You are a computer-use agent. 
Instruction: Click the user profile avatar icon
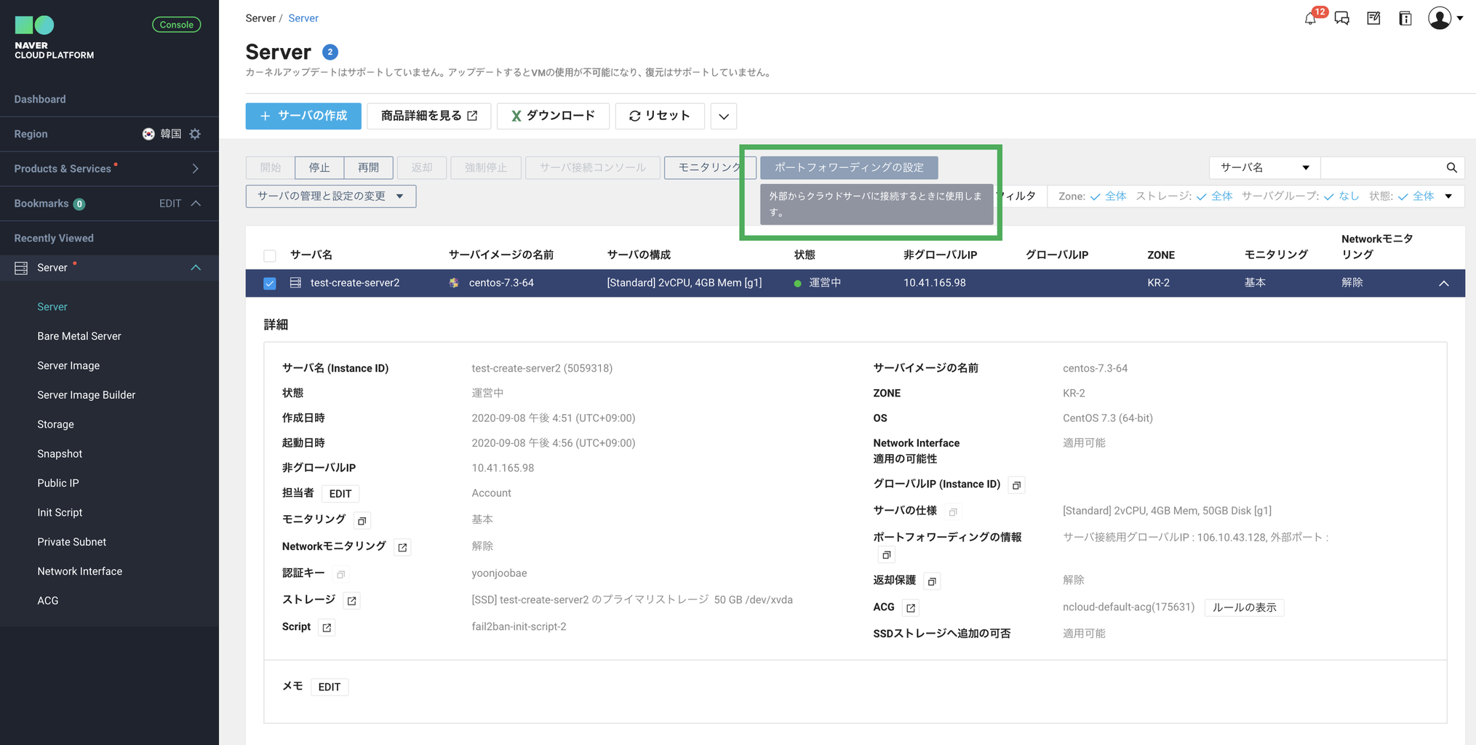[1438, 18]
